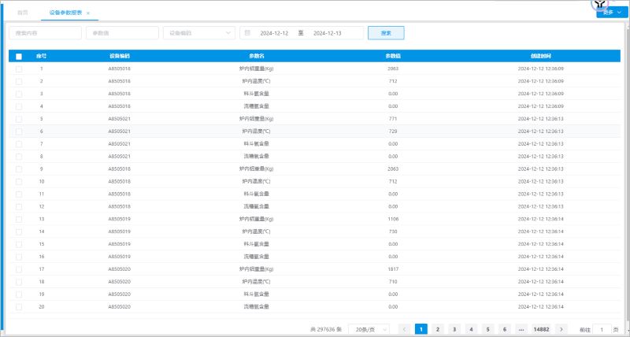The width and height of the screenshot is (630, 337).
Task: Click value 729 in row 6
Action: 393,131
